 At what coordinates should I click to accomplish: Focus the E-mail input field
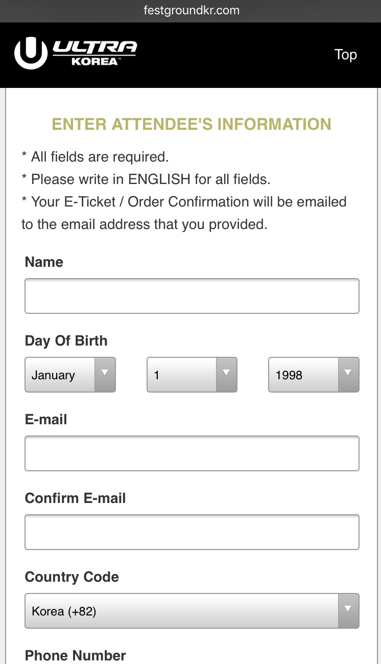(x=192, y=453)
